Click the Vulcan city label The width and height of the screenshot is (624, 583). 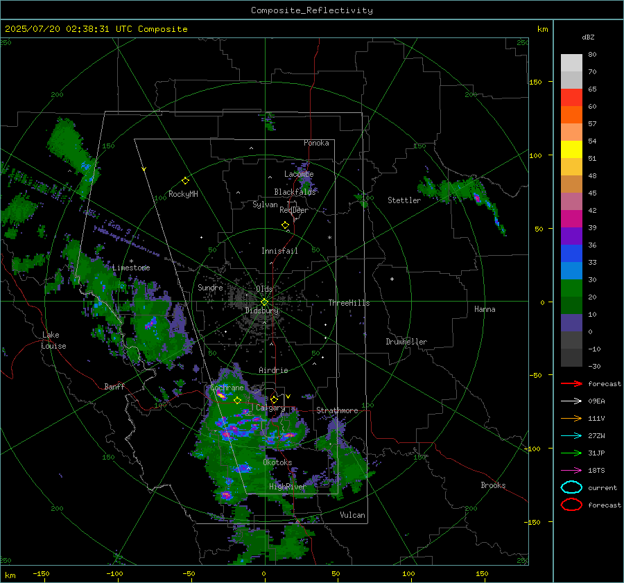tap(352, 515)
